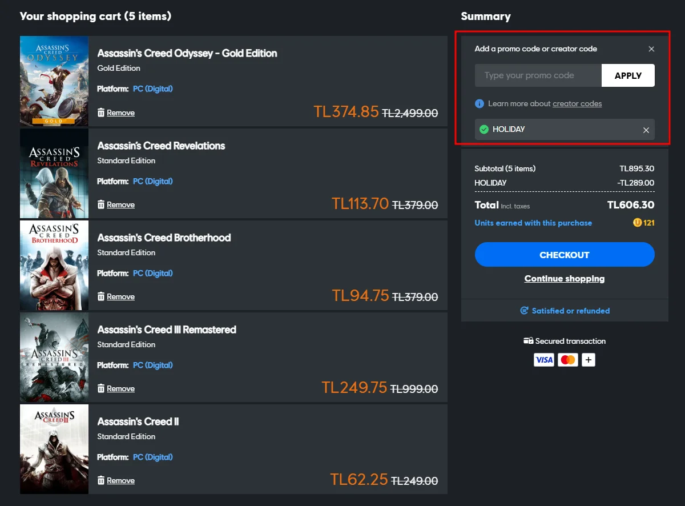
Task: Select the total amount TL606.30
Action: 631,205
